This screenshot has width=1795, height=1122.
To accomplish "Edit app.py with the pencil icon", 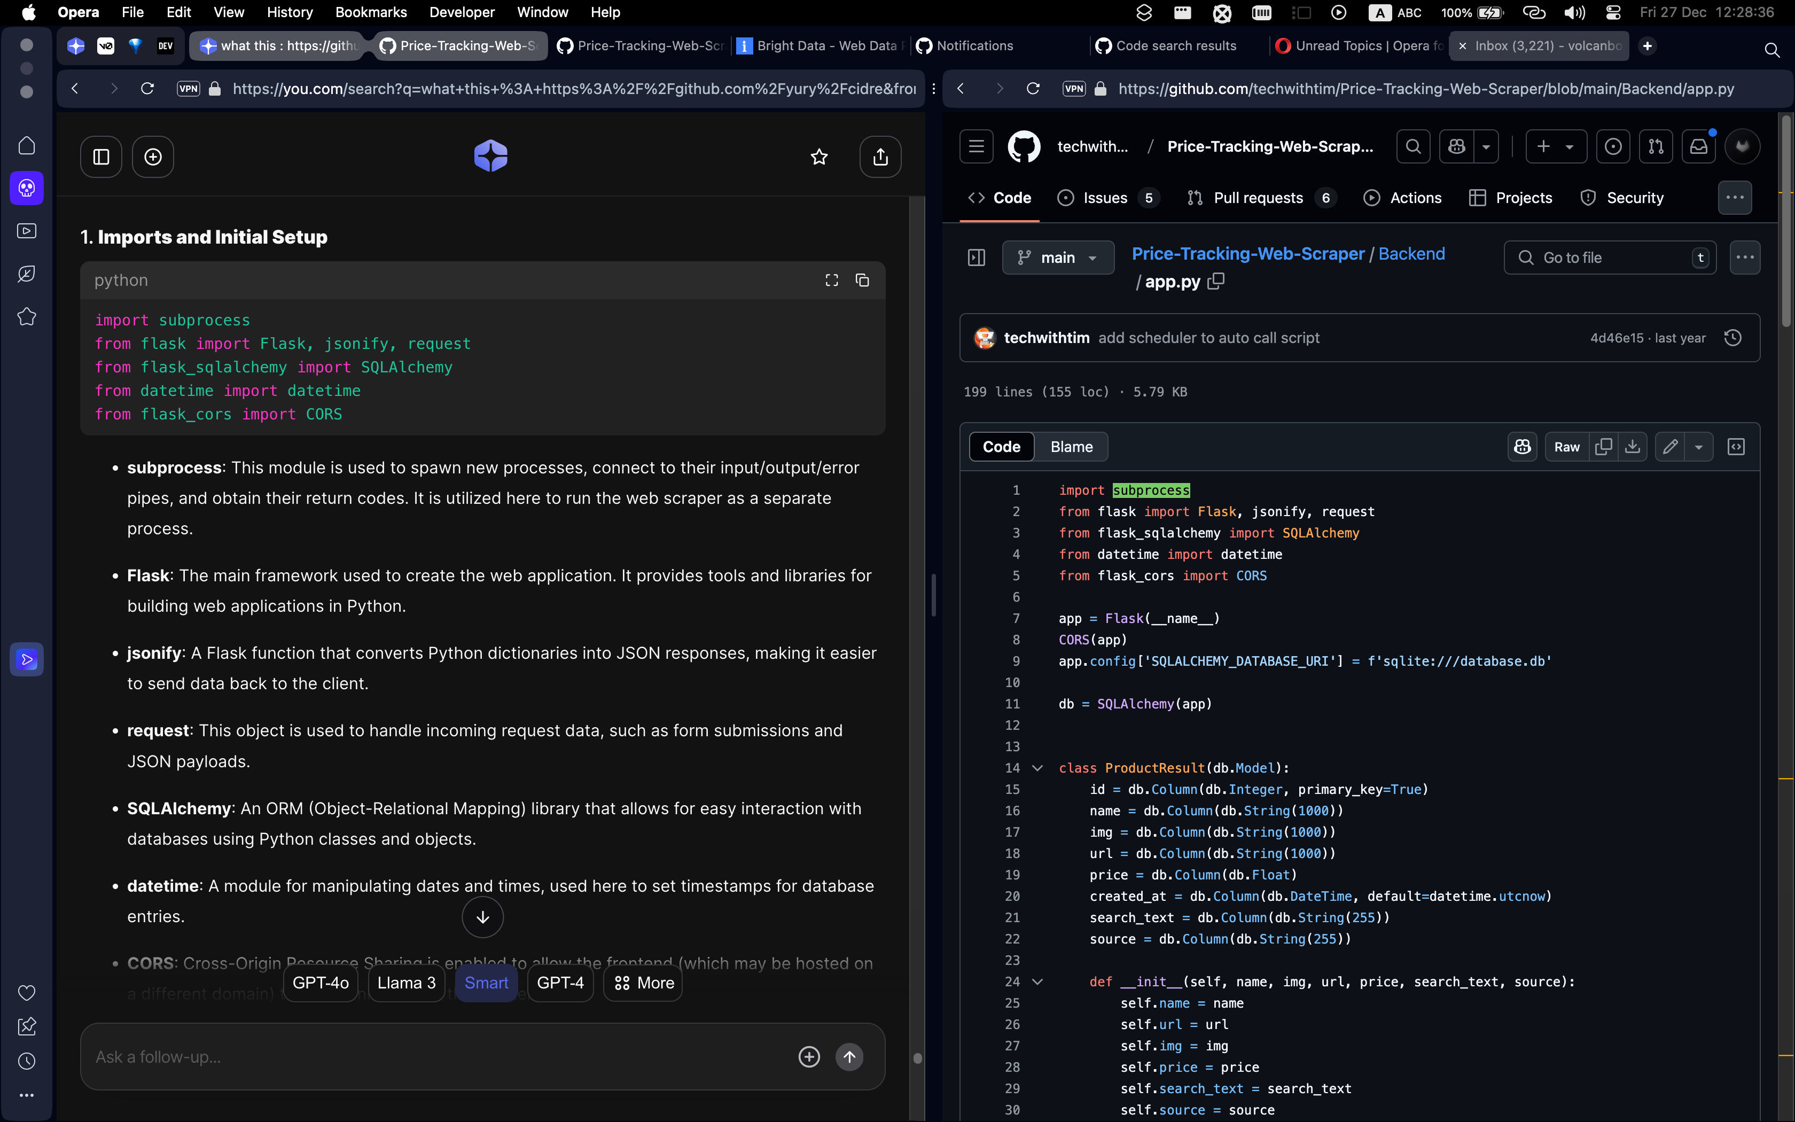I will click(1671, 447).
